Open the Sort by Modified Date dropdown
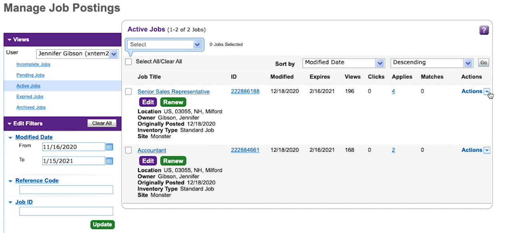The height and width of the screenshot is (233, 509). 379,63
